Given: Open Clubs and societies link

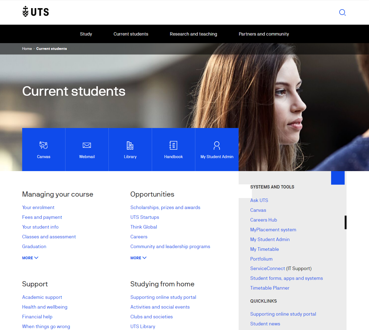Looking at the screenshot, I should [x=151, y=317].
